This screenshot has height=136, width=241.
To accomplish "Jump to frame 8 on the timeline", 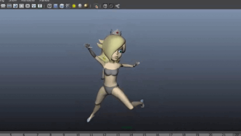I will tap(50, 134).
